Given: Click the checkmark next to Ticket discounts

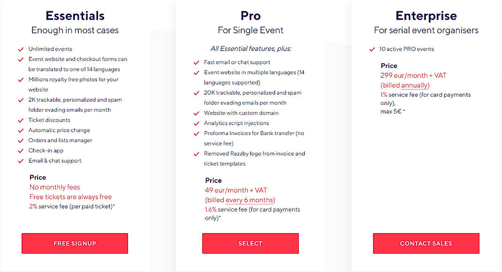Looking at the screenshot, I should pyautogui.click(x=21, y=120).
